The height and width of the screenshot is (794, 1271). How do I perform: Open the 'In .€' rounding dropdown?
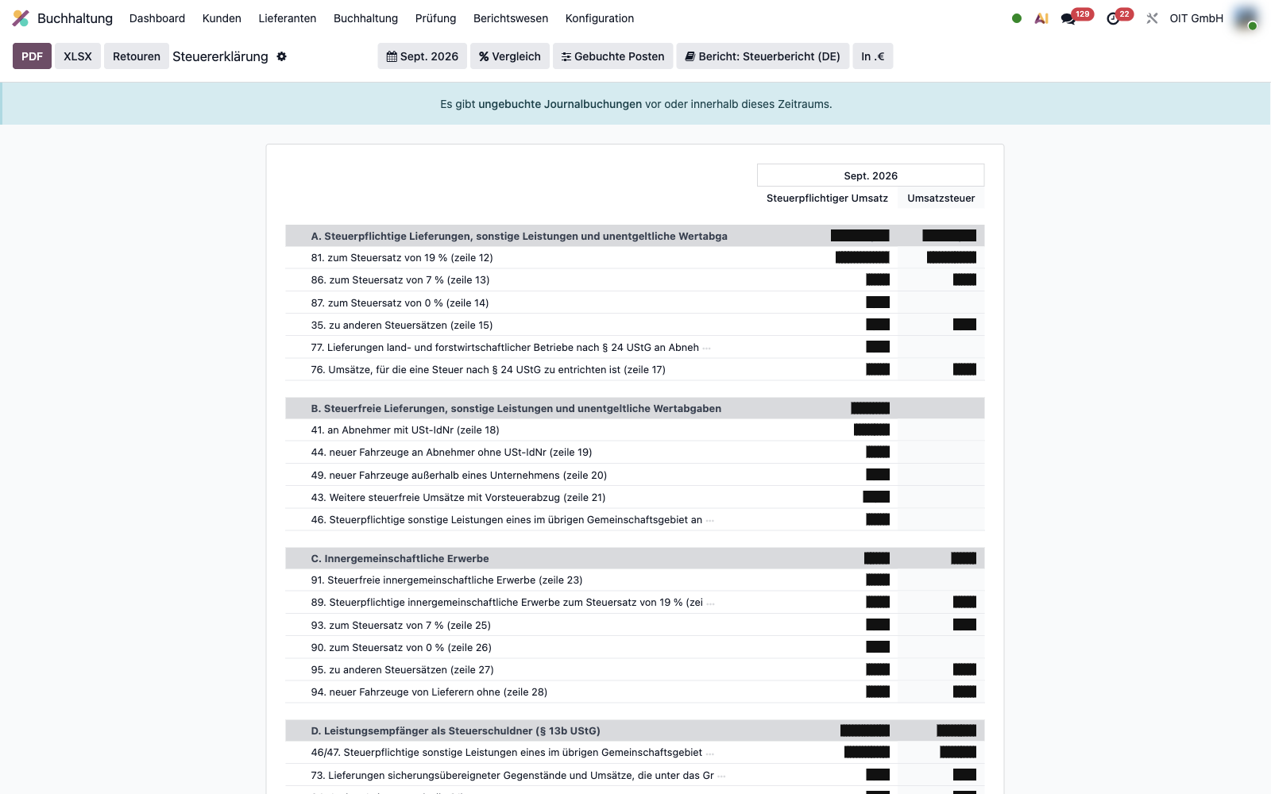click(x=873, y=56)
